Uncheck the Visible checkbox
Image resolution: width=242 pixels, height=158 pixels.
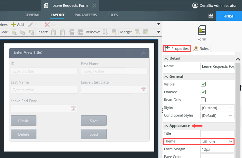coord(203,84)
